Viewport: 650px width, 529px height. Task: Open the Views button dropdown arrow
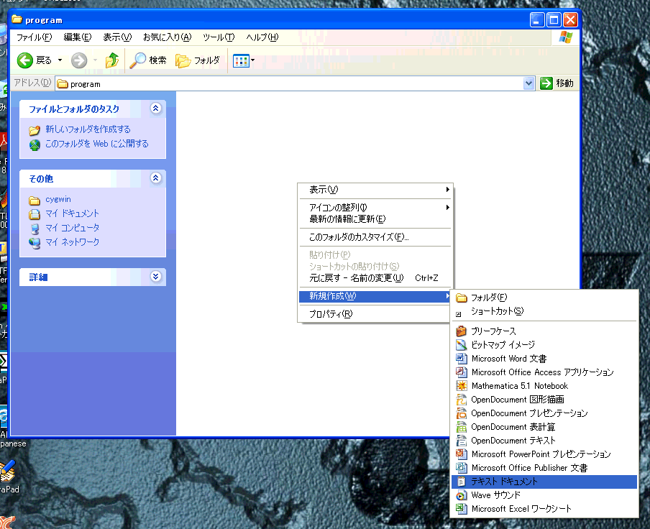[253, 60]
